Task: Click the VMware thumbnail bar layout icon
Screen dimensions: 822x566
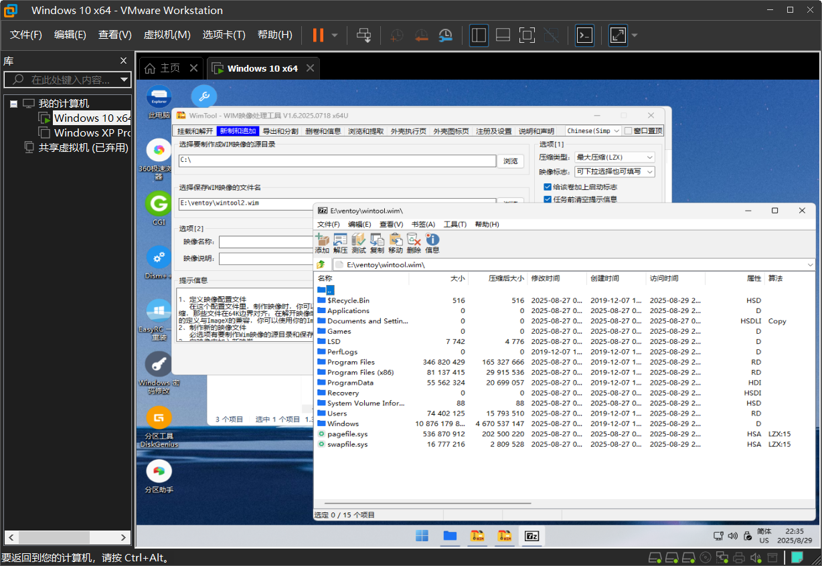Action: click(503, 35)
